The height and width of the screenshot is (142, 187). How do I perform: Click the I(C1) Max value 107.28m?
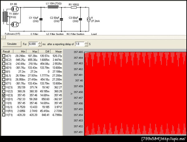[x=32, y=56]
